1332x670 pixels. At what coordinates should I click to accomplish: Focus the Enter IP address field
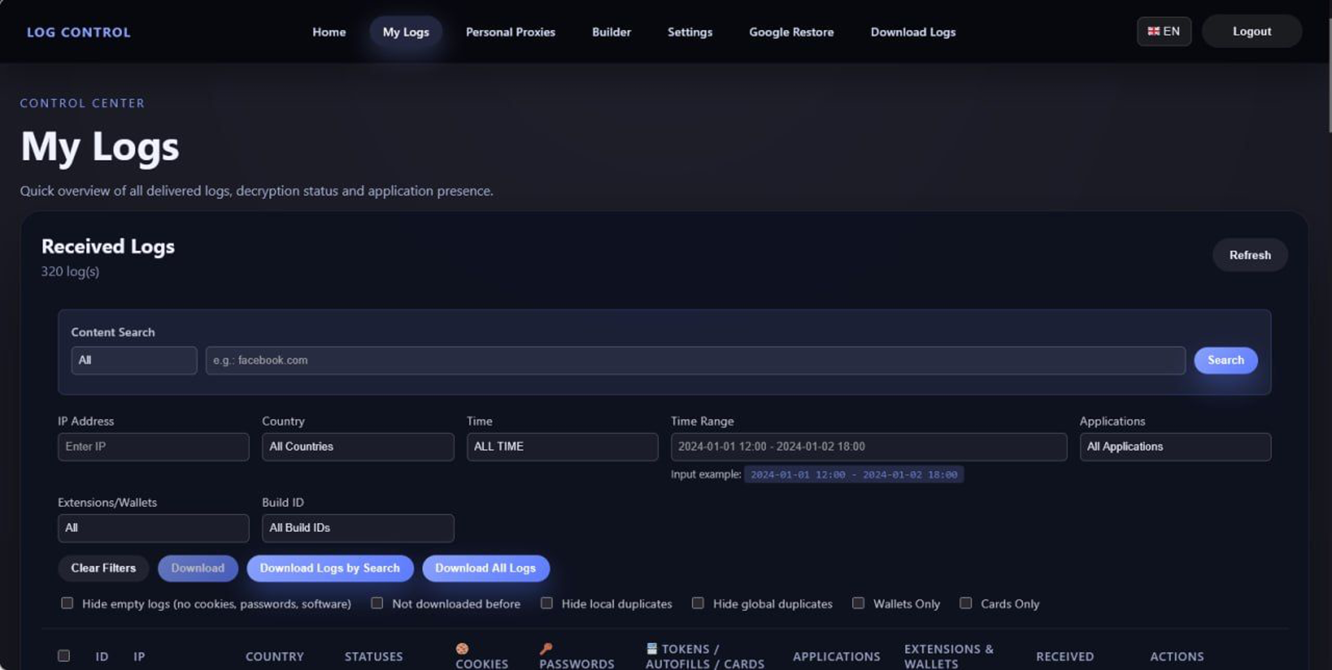point(153,447)
